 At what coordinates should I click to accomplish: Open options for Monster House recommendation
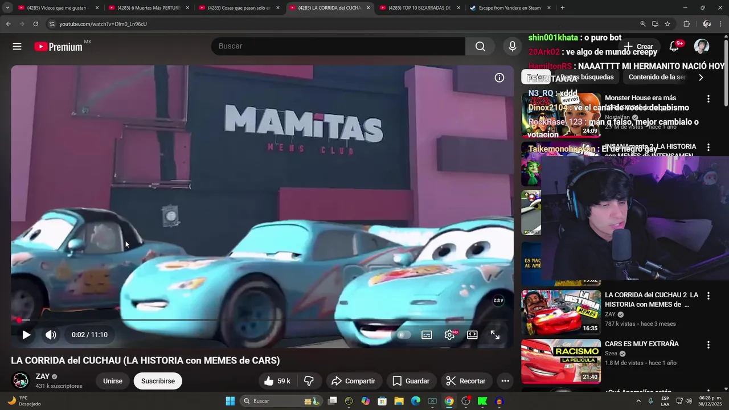point(708,99)
